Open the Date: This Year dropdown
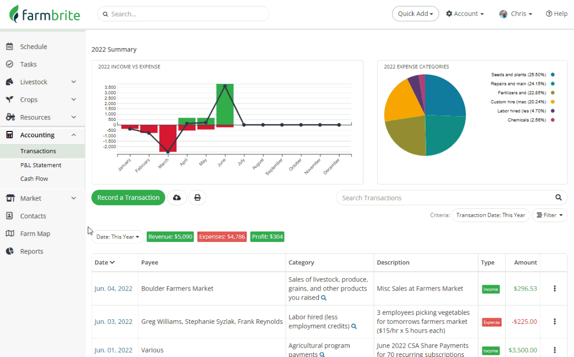 [x=117, y=237]
